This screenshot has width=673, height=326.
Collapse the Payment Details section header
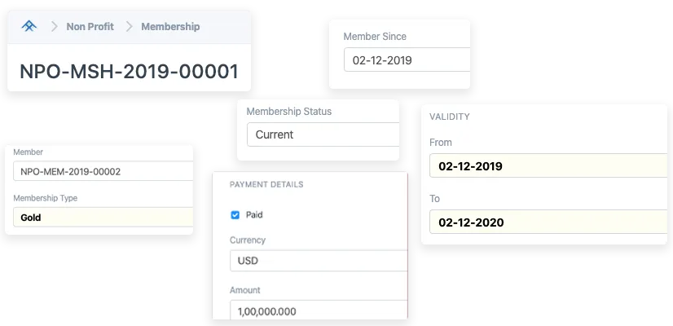tap(266, 185)
